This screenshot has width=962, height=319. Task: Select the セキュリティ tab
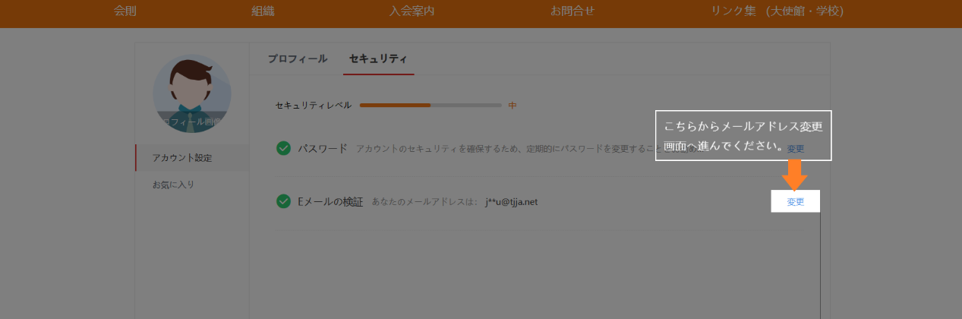[x=378, y=58]
